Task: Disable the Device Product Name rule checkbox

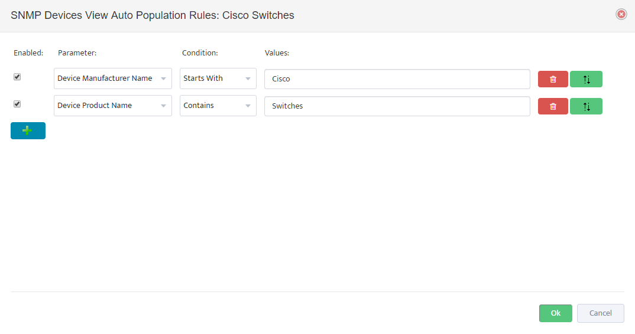Action: click(17, 104)
